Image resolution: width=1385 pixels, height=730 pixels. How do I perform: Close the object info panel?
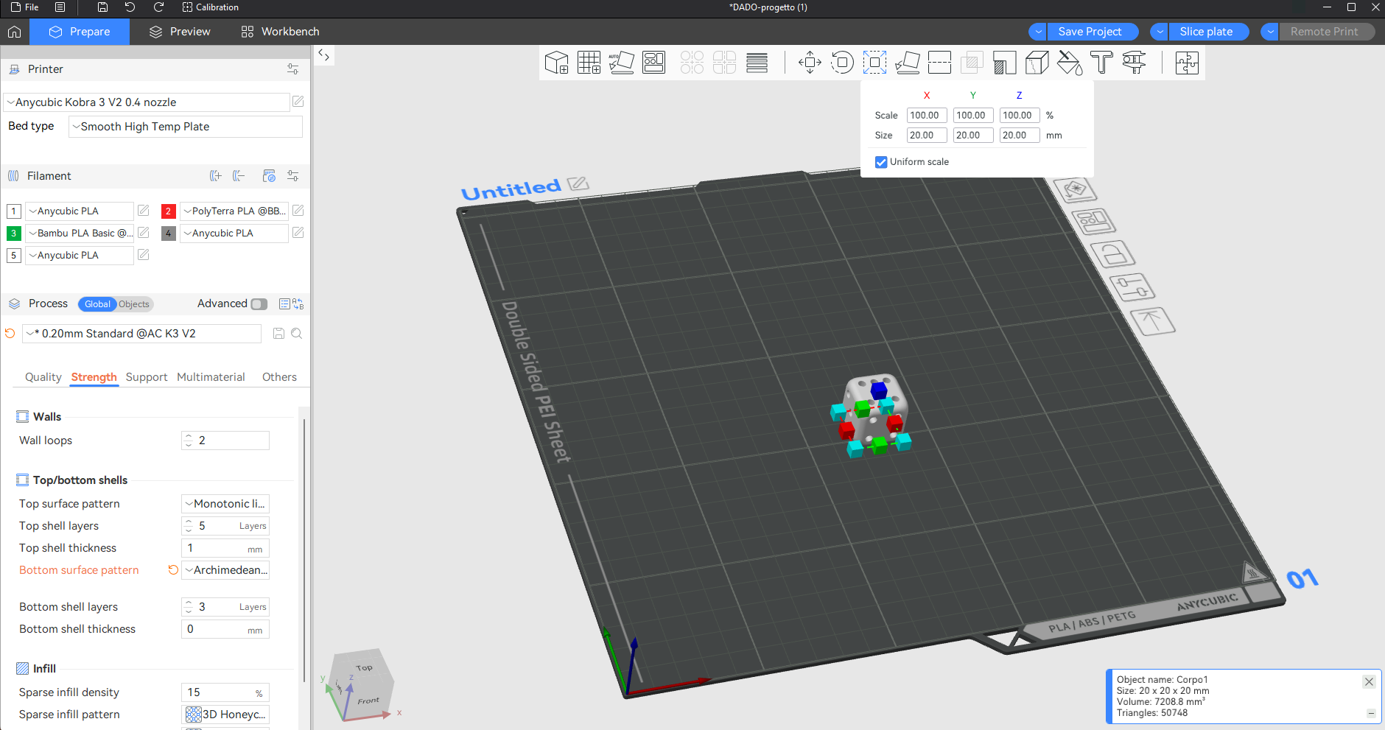pyautogui.click(x=1369, y=682)
